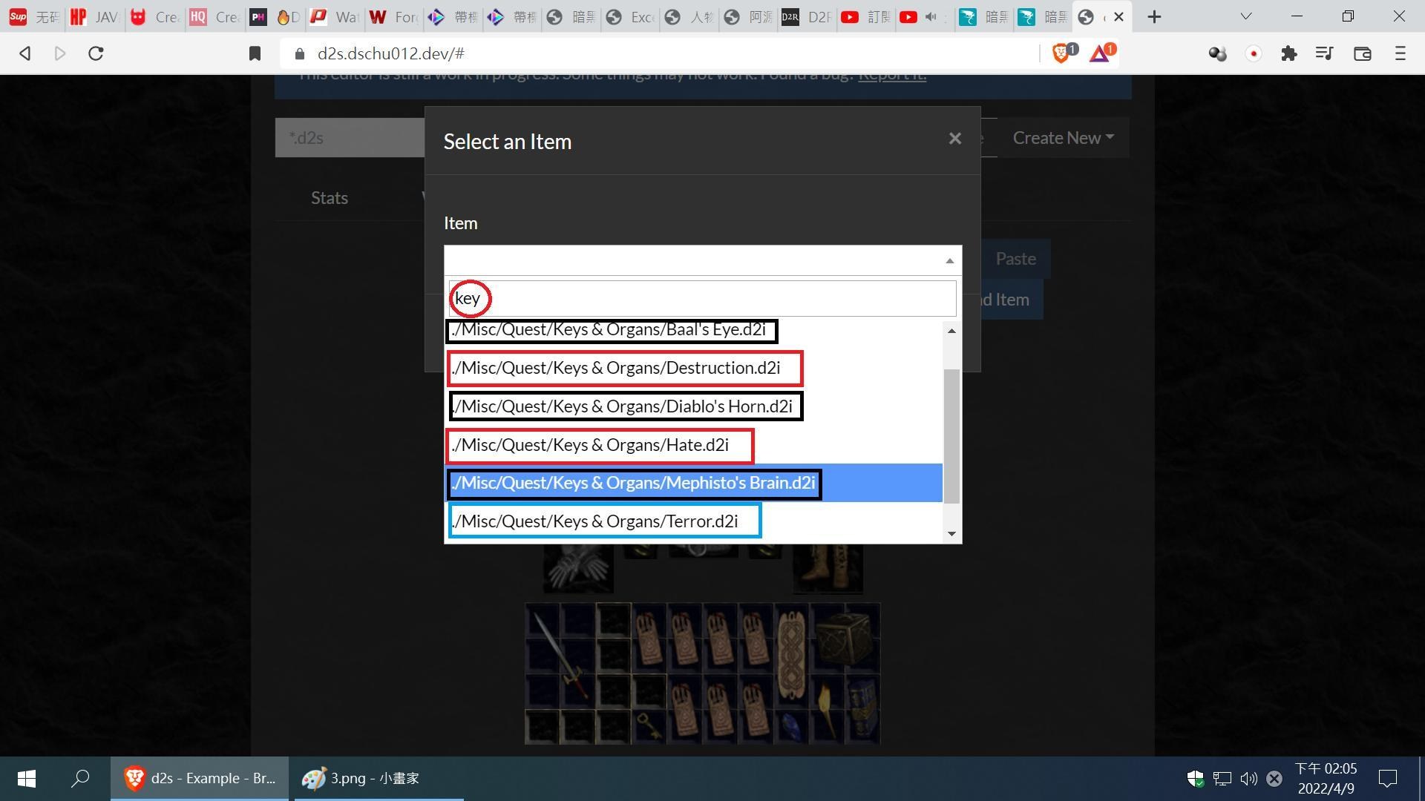Click the scrollbar down arrow in list

pos(951,534)
